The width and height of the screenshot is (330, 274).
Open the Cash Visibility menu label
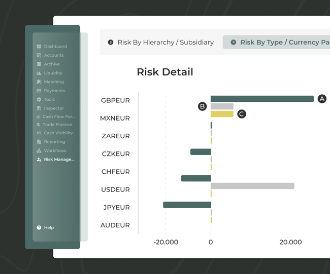58,133
